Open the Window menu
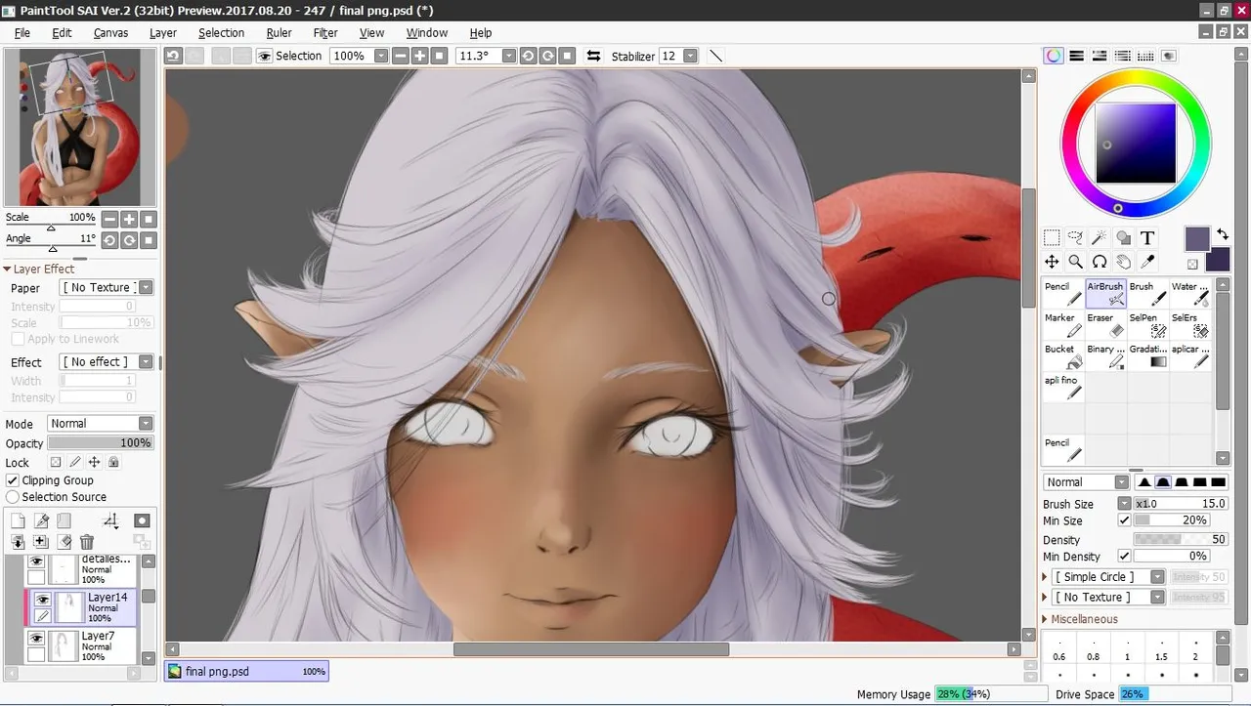This screenshot has height=706, width=1251. 426,32
